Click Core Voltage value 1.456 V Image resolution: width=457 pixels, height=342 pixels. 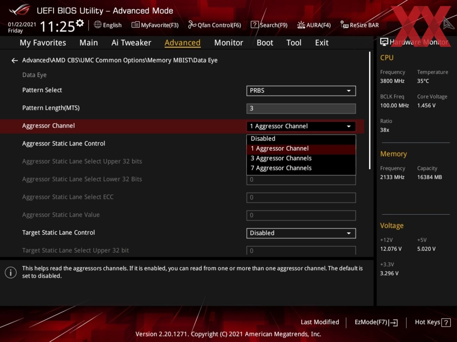pyautogui.click(x=426, y=105)
